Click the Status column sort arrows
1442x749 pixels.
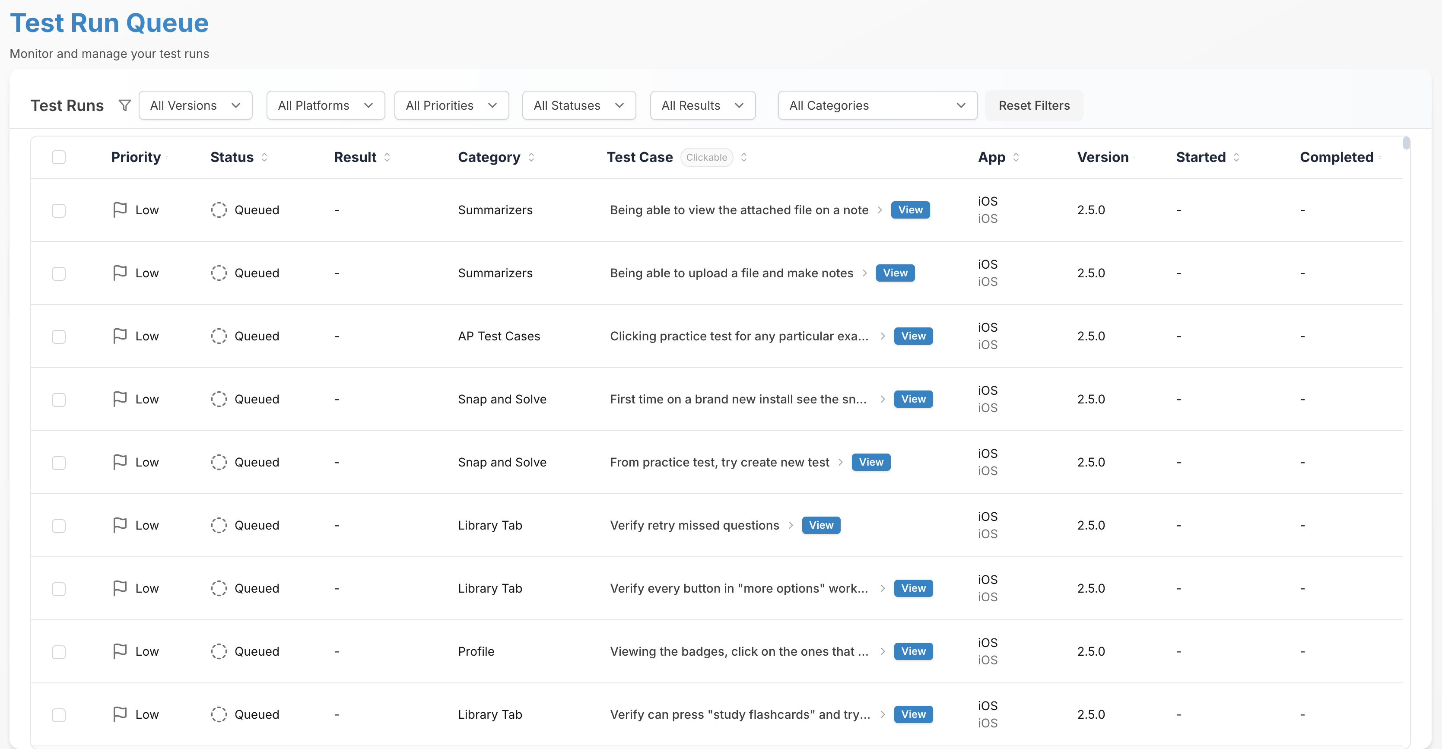click(264, 157)
